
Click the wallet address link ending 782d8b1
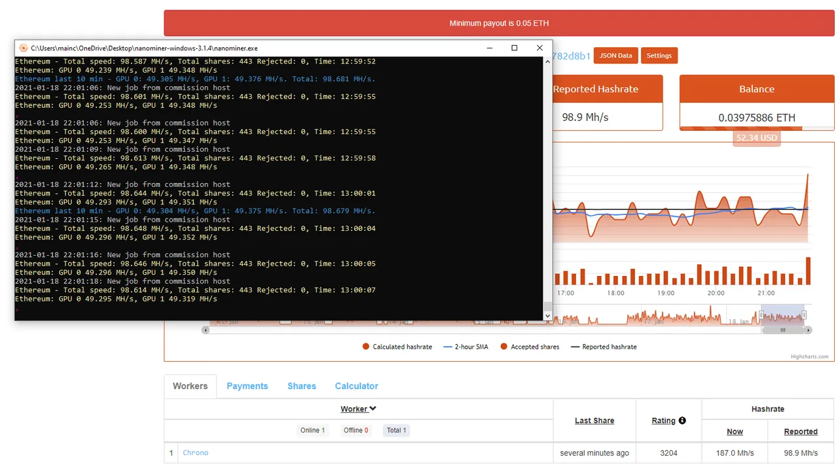[x=572, y=56]
